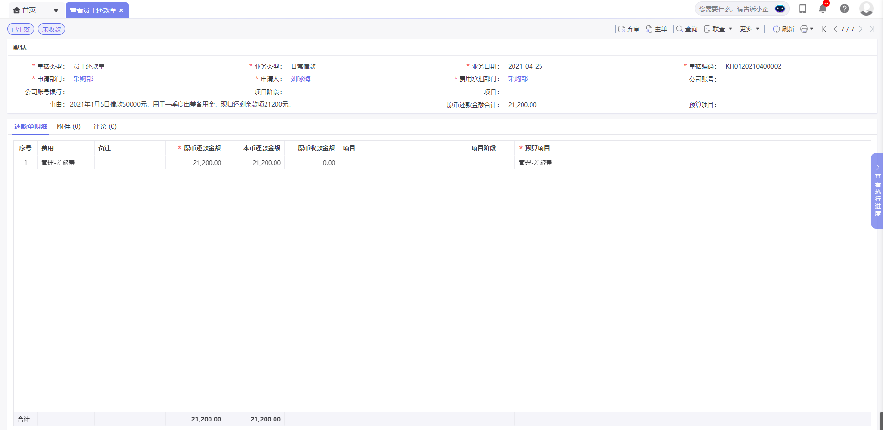Click the 联查 linked-query toolbar icon

(715, 29)
